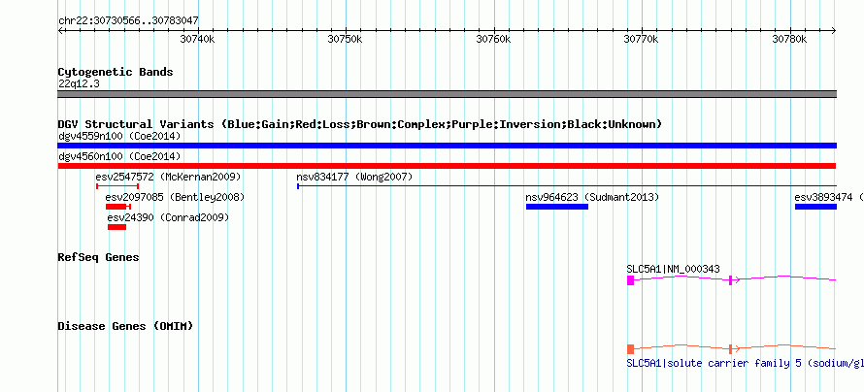Click the nsv834177 thin blue gain line
Image resolution: width=864 pixels, height=392 pixels.
(567, 186)
